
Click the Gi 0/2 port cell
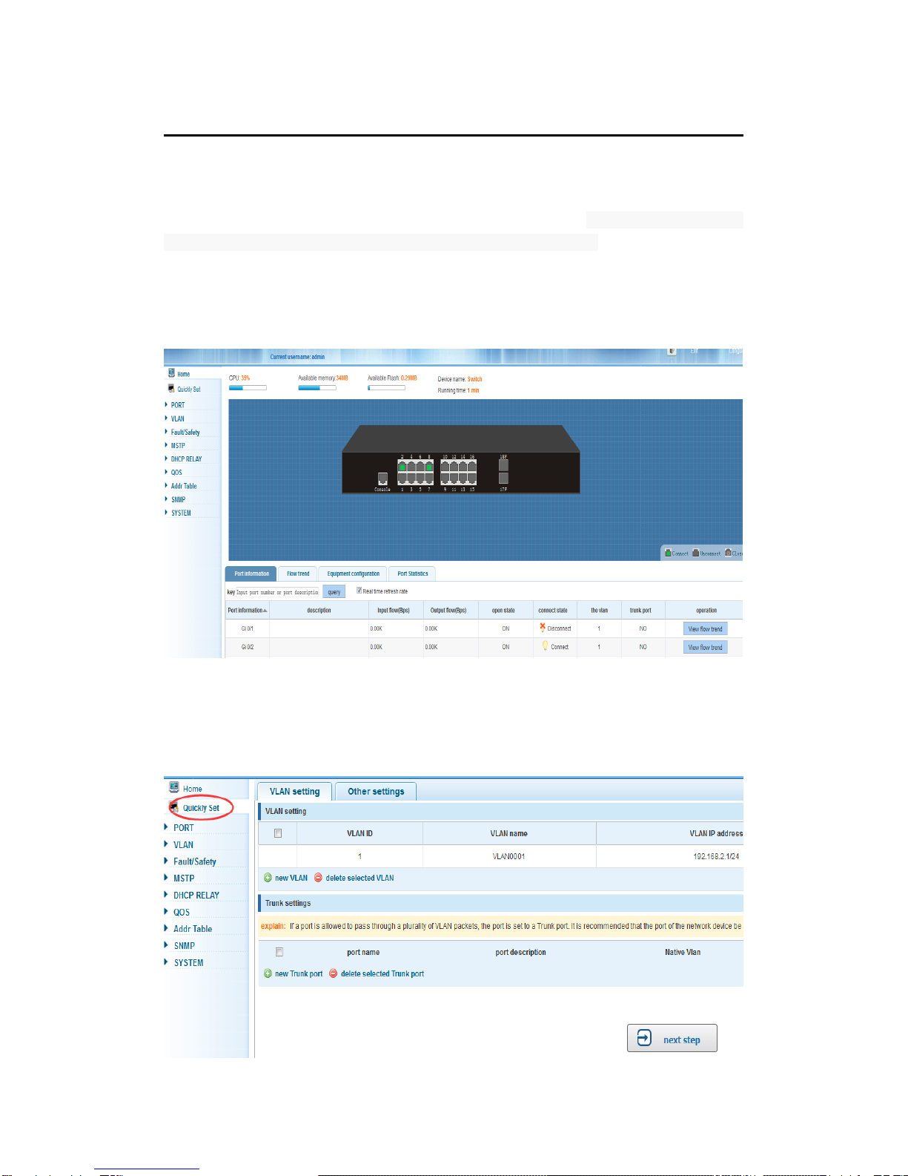pos(248,647)
